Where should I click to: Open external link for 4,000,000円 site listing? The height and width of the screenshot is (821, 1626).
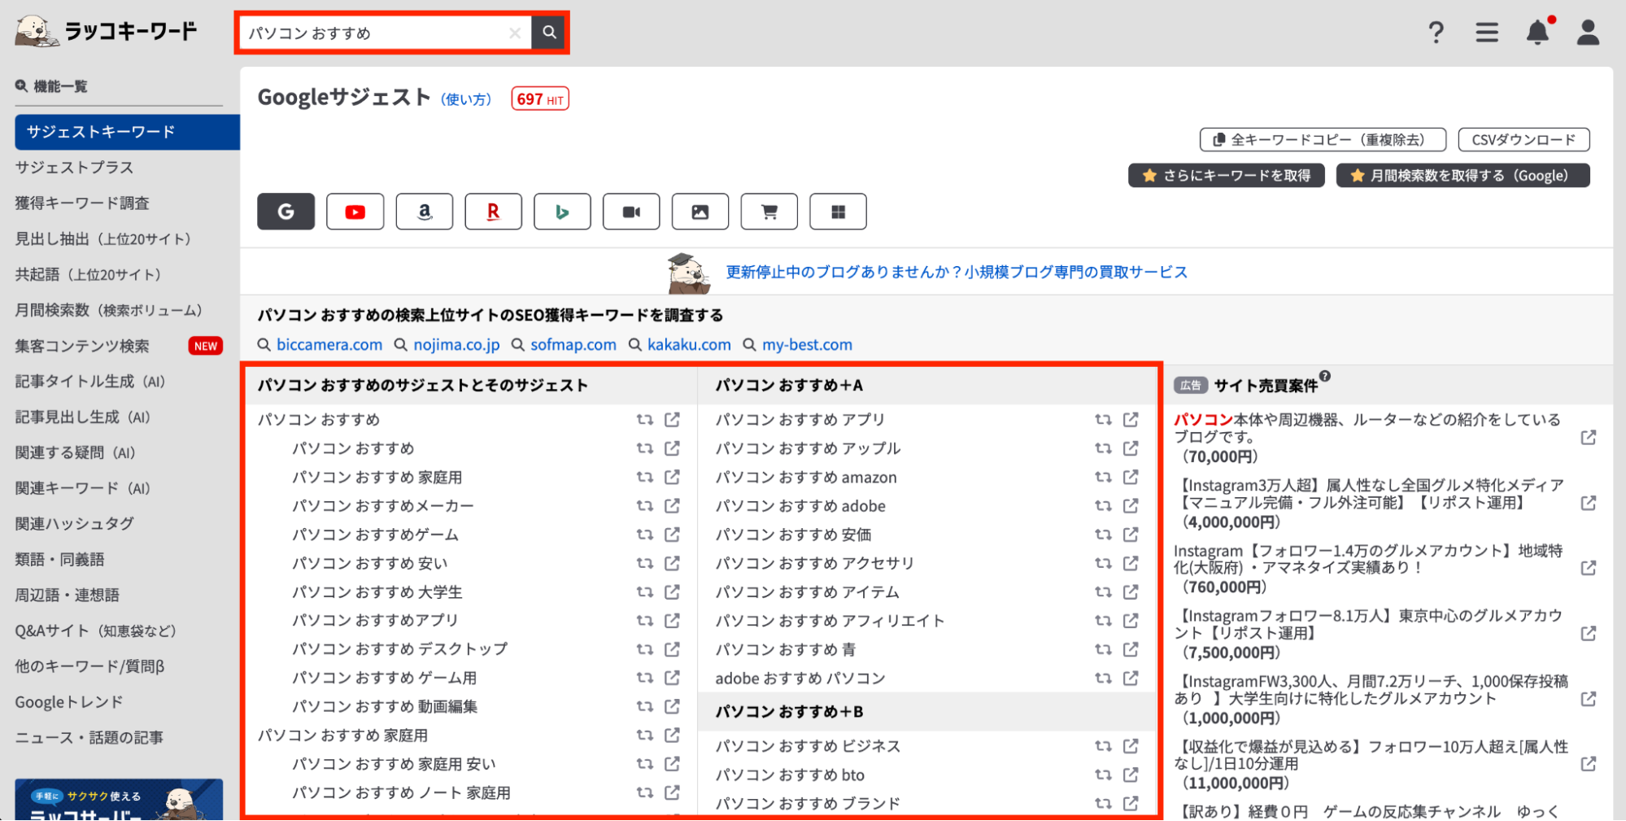click(x=1589, y=503)
